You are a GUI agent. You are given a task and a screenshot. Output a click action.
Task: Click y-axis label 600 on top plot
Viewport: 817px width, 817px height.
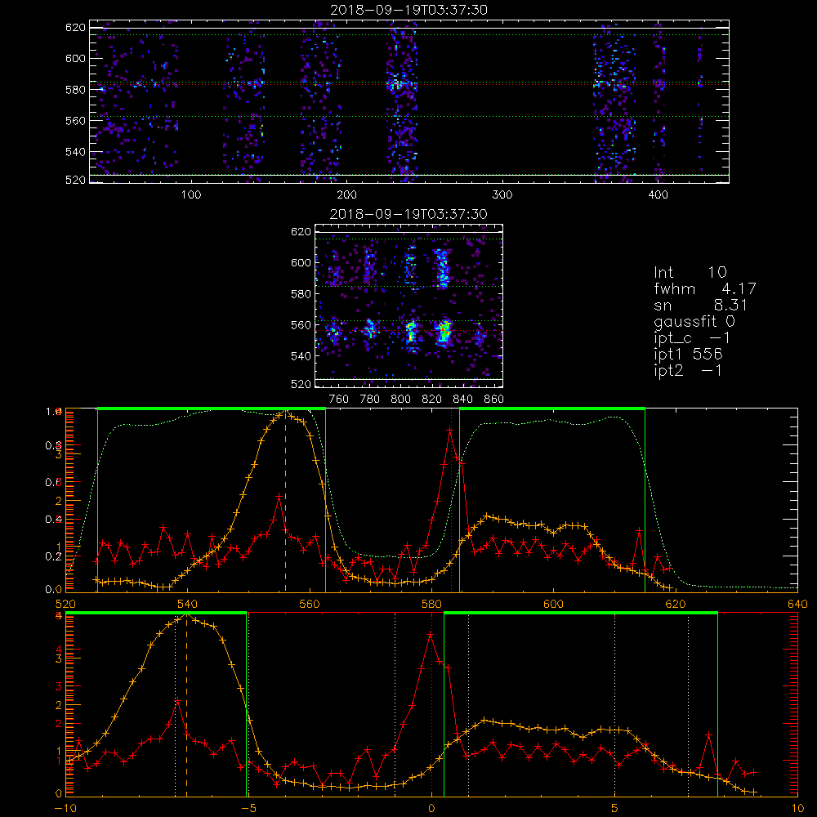(75, 58)
